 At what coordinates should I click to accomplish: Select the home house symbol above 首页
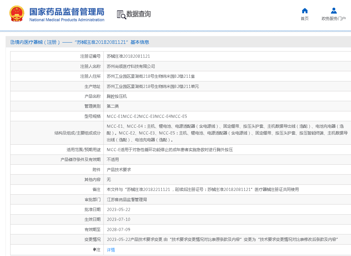click(304, 10)
